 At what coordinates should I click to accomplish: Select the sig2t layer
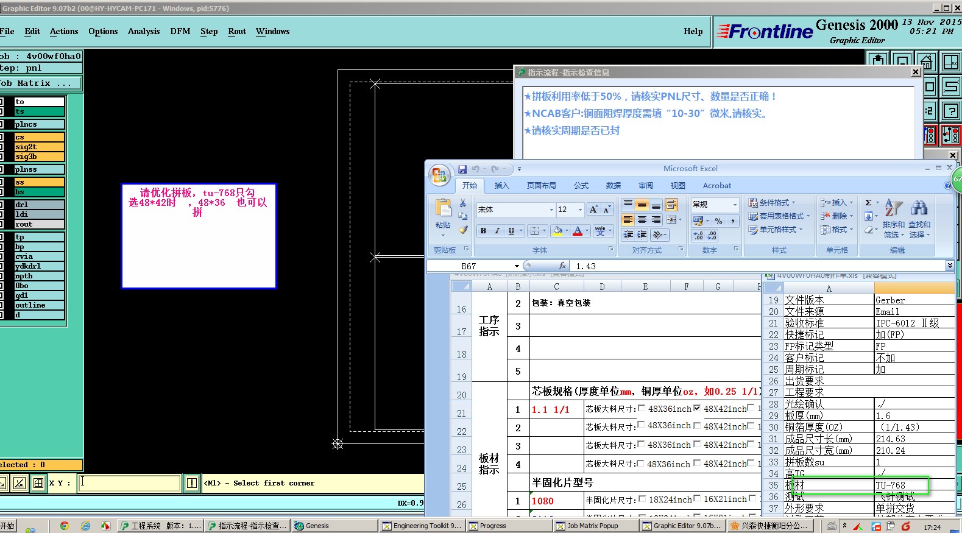pos(39,147)
